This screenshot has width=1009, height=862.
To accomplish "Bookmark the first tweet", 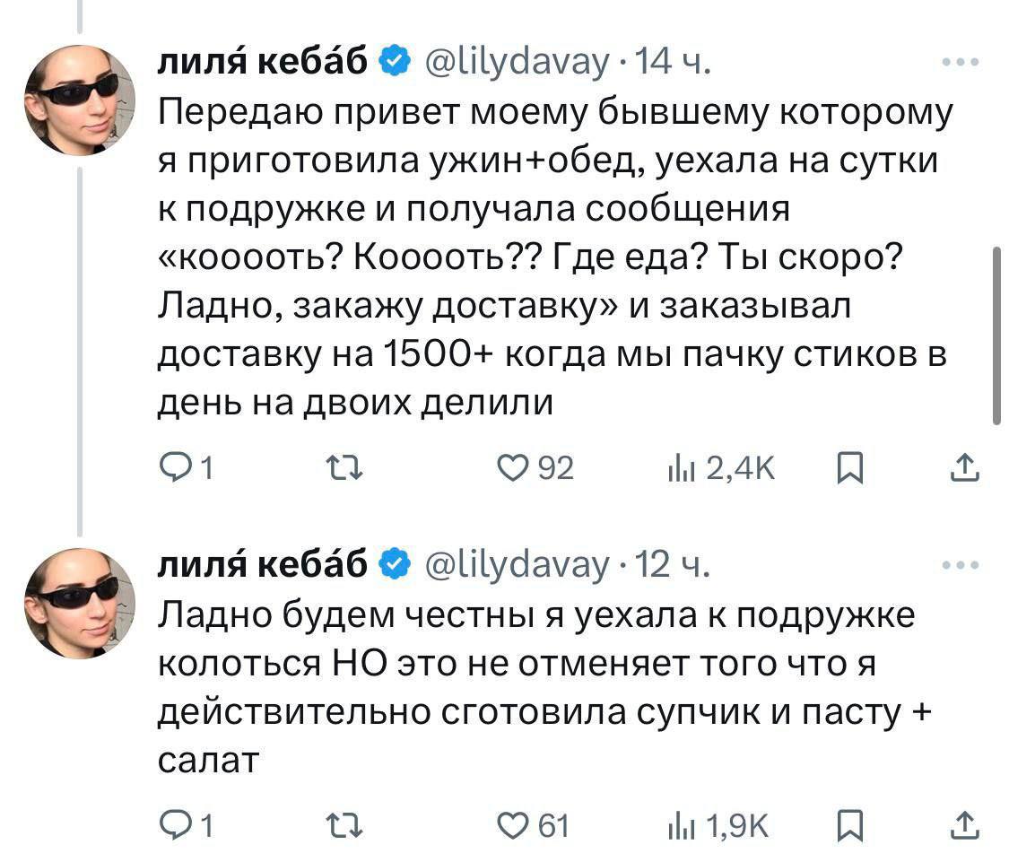I will (x=849, y=468).
